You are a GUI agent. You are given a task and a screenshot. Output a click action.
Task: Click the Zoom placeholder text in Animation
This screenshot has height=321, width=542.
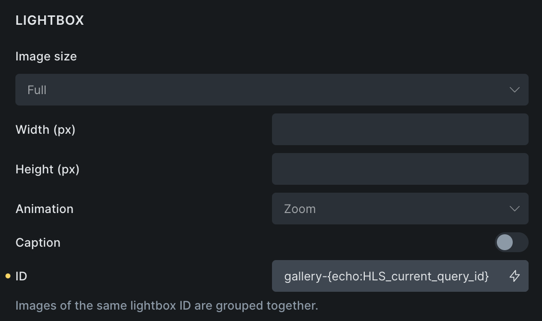pos(300,209)
